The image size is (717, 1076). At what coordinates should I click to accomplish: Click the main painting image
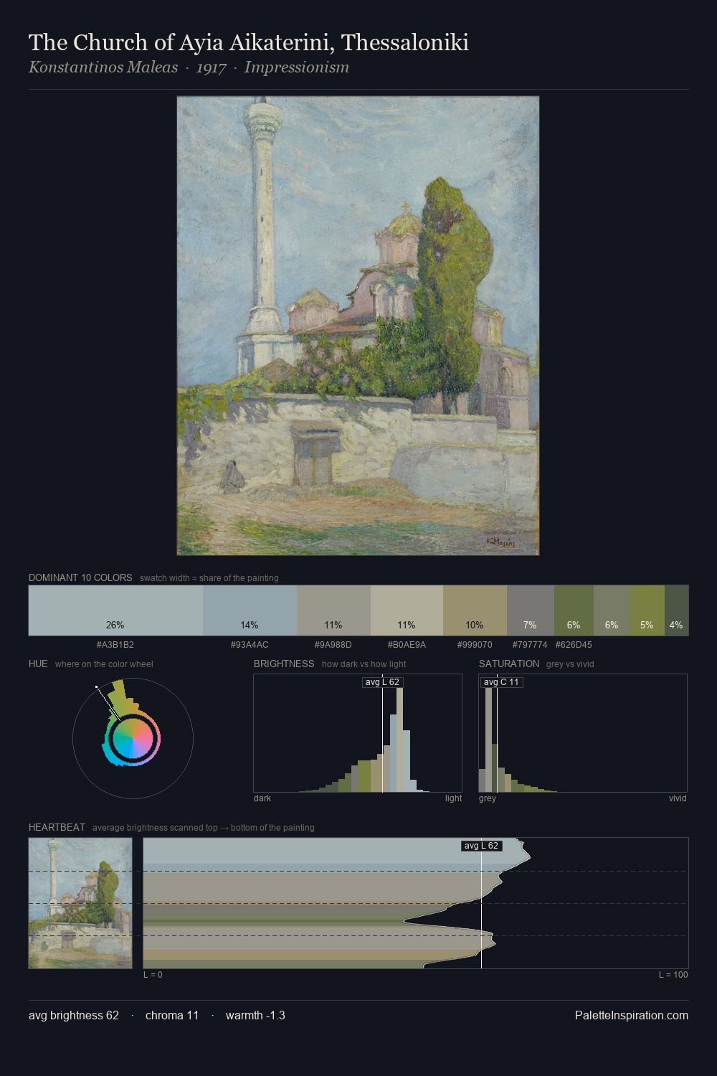point(358,326)
